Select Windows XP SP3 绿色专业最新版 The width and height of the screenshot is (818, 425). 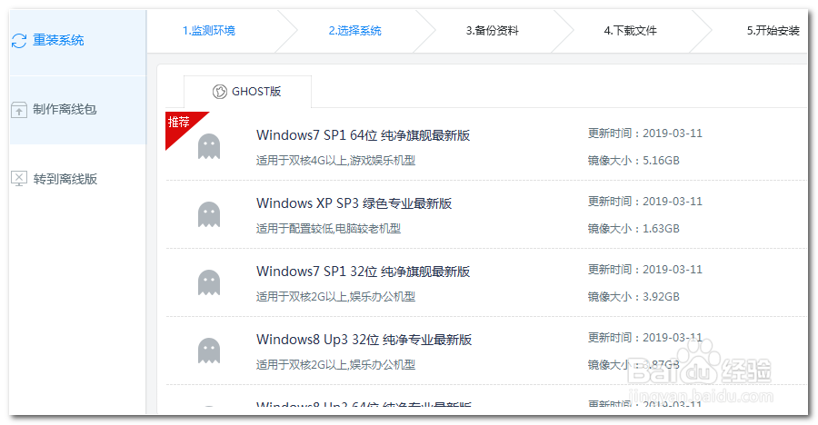point(354,203)
